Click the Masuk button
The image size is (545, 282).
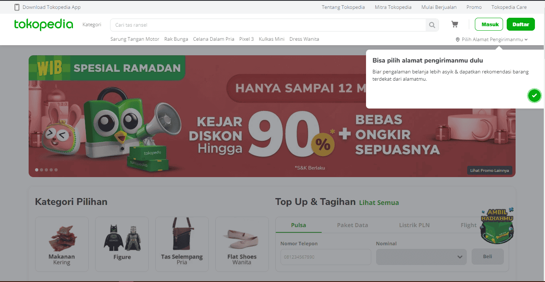[x=489, y=24]
